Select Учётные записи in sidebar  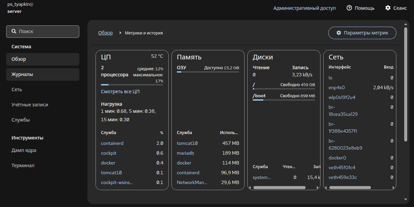click(x=30, y=105)
